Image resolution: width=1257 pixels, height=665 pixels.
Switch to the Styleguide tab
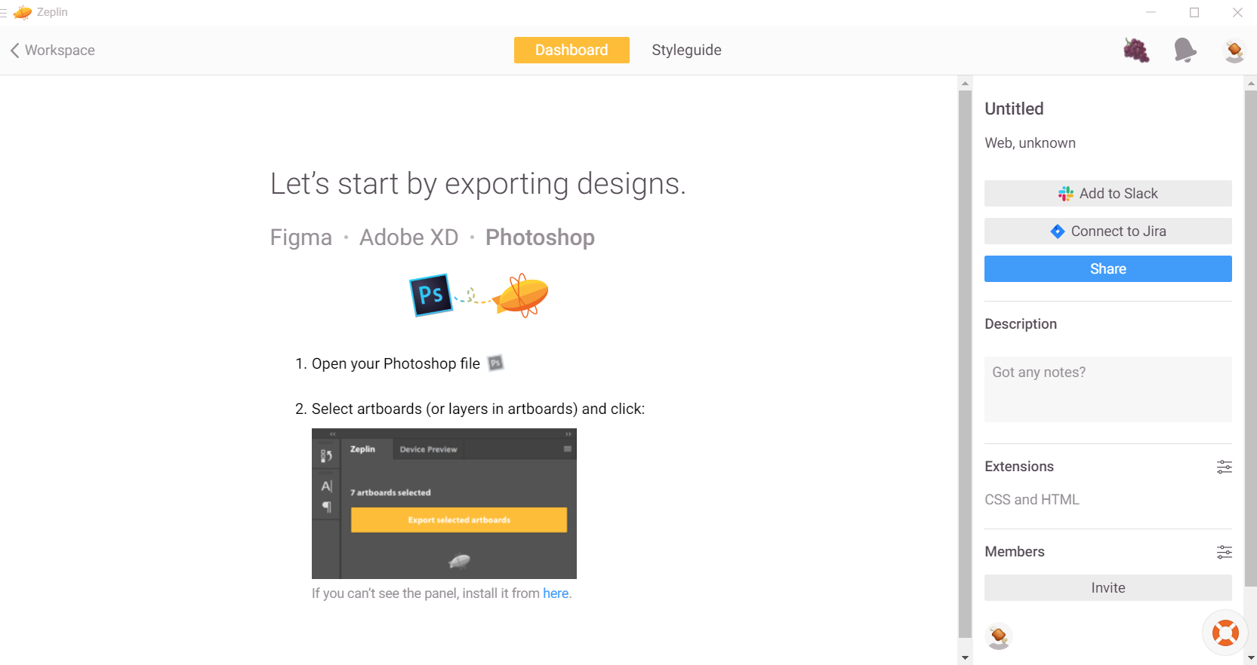tap(686, 51)
